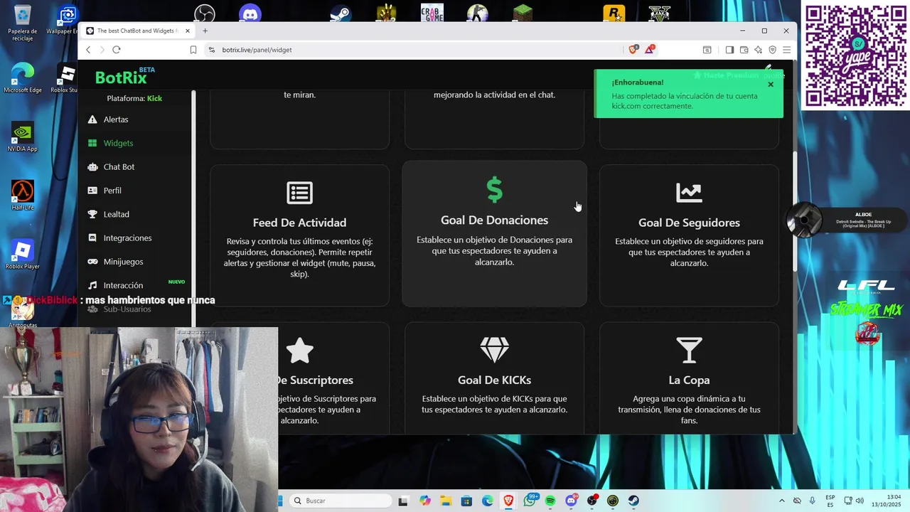Open the Interacción sidebar entry
This screenshot has width=910, height=512.
click(123, 285)
